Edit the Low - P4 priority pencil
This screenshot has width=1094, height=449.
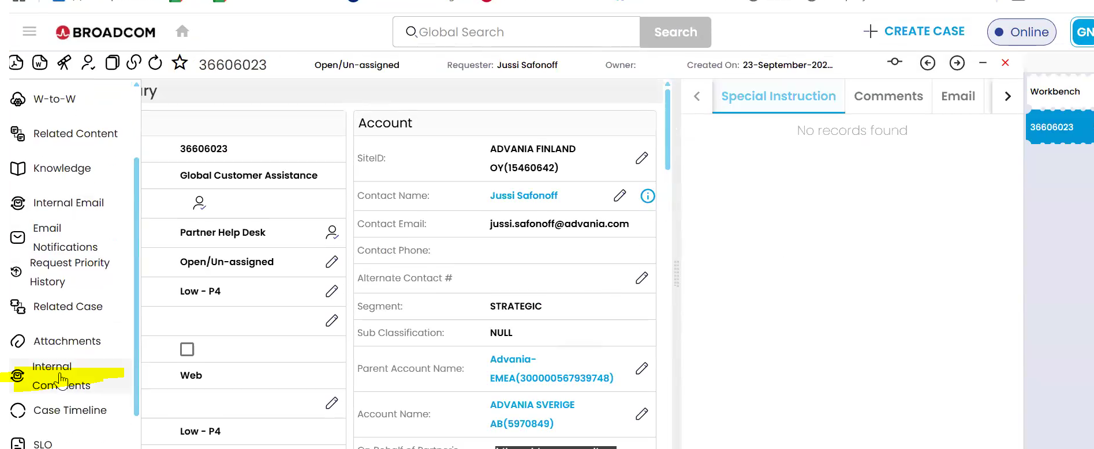click(x=332, y=291)
